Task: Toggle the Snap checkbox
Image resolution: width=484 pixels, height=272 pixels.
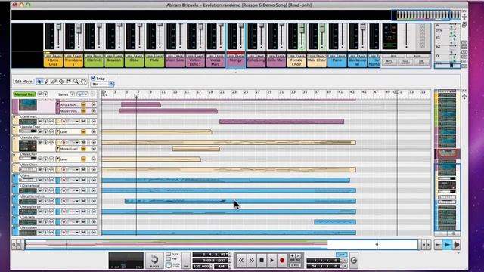Action: [x=93, y=78]
